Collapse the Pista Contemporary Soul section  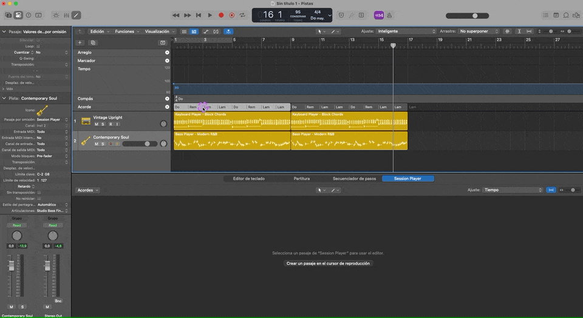coord(4,98)
